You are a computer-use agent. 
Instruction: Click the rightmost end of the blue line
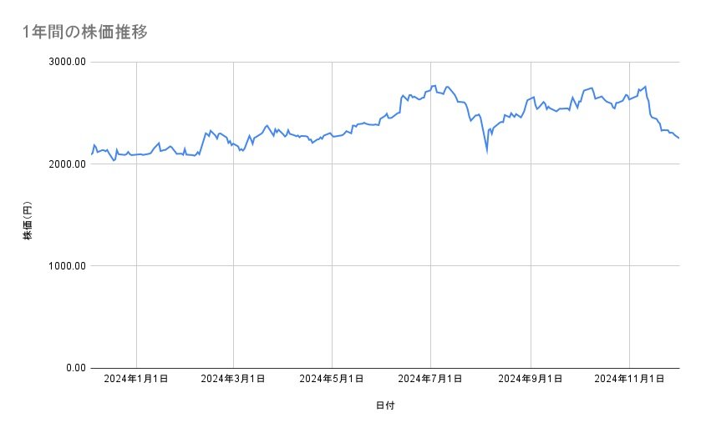678,138
